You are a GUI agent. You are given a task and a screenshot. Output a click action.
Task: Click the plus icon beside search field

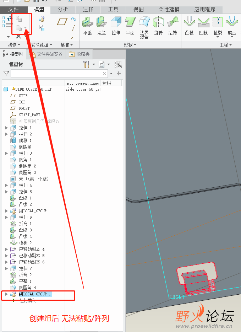point(119,74)
